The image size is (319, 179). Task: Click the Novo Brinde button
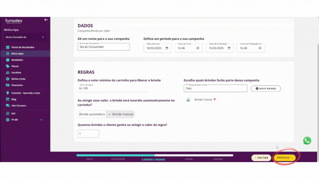pyautogui.click(x=266, y=88)
